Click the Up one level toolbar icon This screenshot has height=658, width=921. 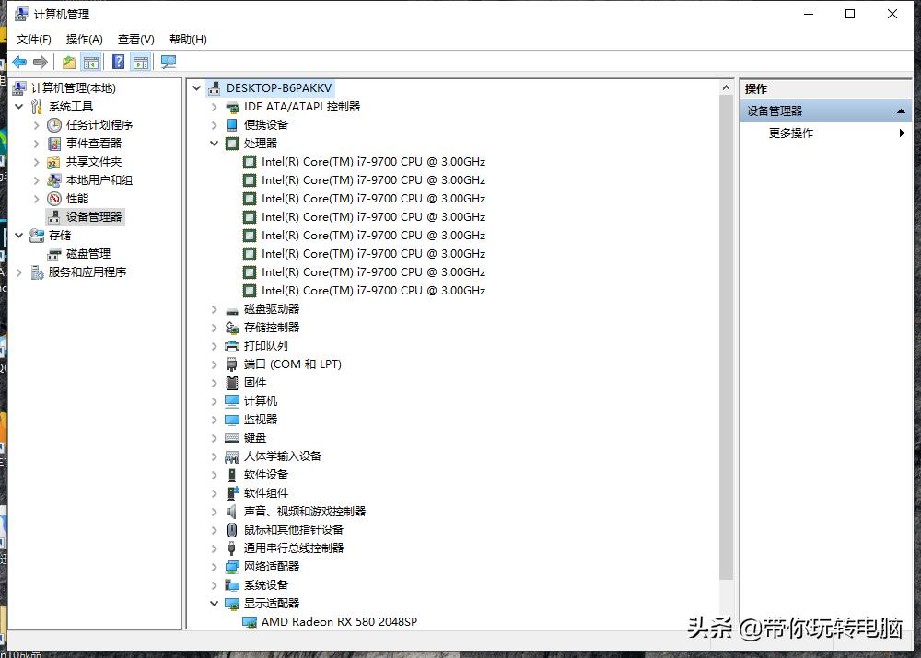[x=69, y=62]
